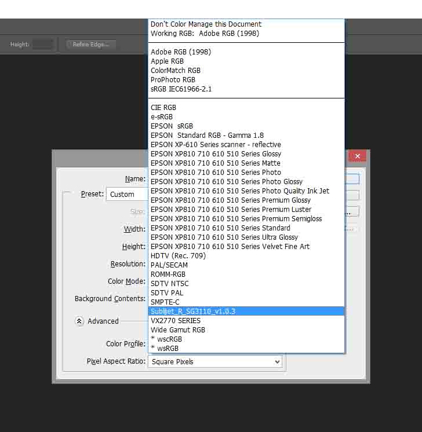Pick EPSON XP810 Series Standard profile
The height and width of the screenshot is (432, 422).
pos(246,228)
